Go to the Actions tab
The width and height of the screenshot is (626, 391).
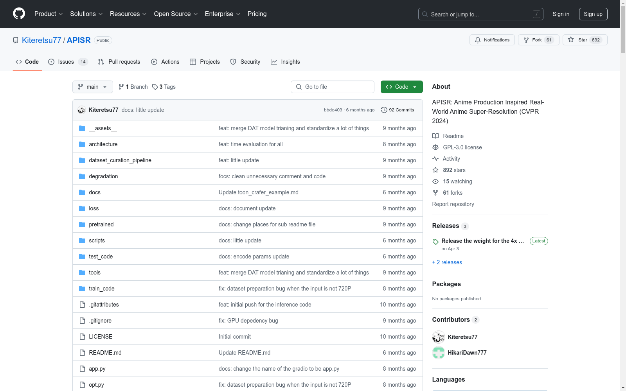point(165,62)
